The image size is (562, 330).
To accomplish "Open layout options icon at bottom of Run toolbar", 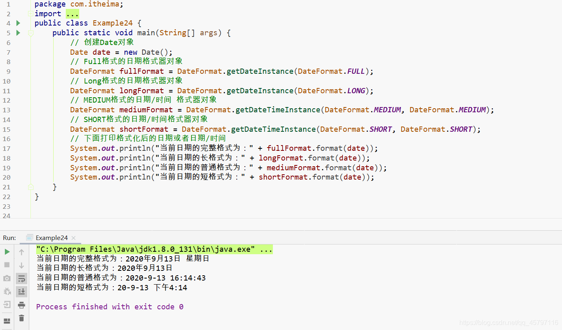I will 7,321.
